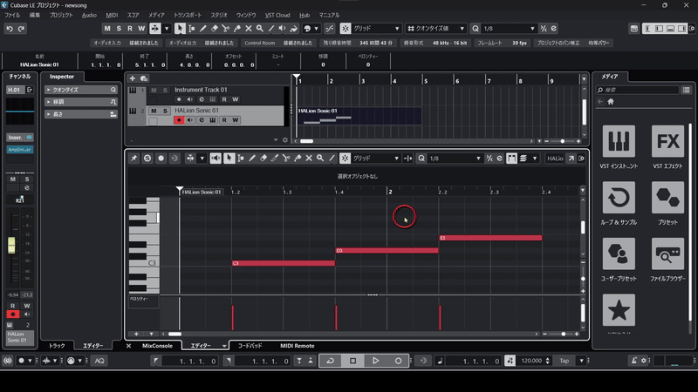Open the MIDI menu
Viewport: 698px width, 392px height.
point(112,15)
